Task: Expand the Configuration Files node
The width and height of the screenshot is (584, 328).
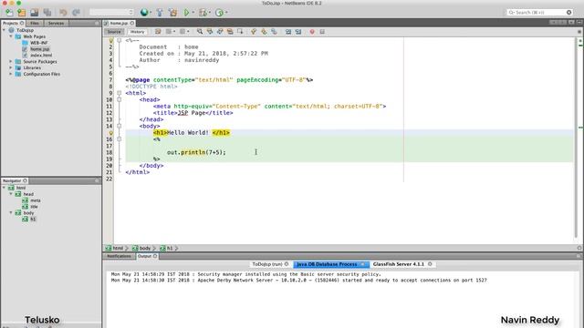Action: click(11, 74)
